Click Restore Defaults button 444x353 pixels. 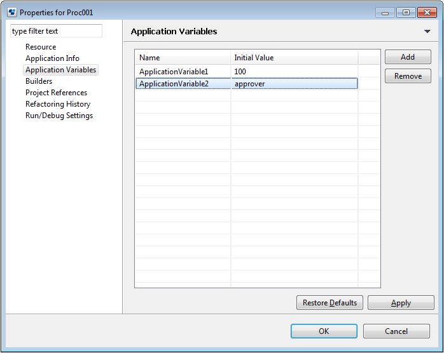pos(330,303)
